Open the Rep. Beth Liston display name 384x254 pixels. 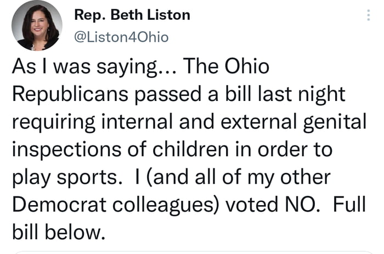131,15
